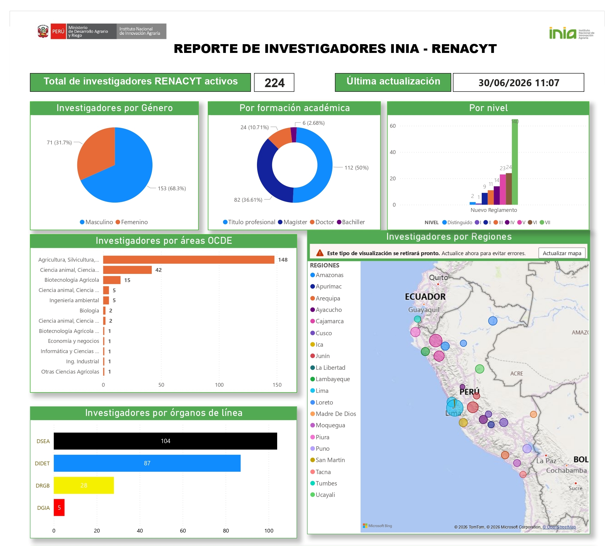Click the Agricultura, Silvicultura bar of 148
This screenshot has height=546, width=614.
tap(189, 260)
